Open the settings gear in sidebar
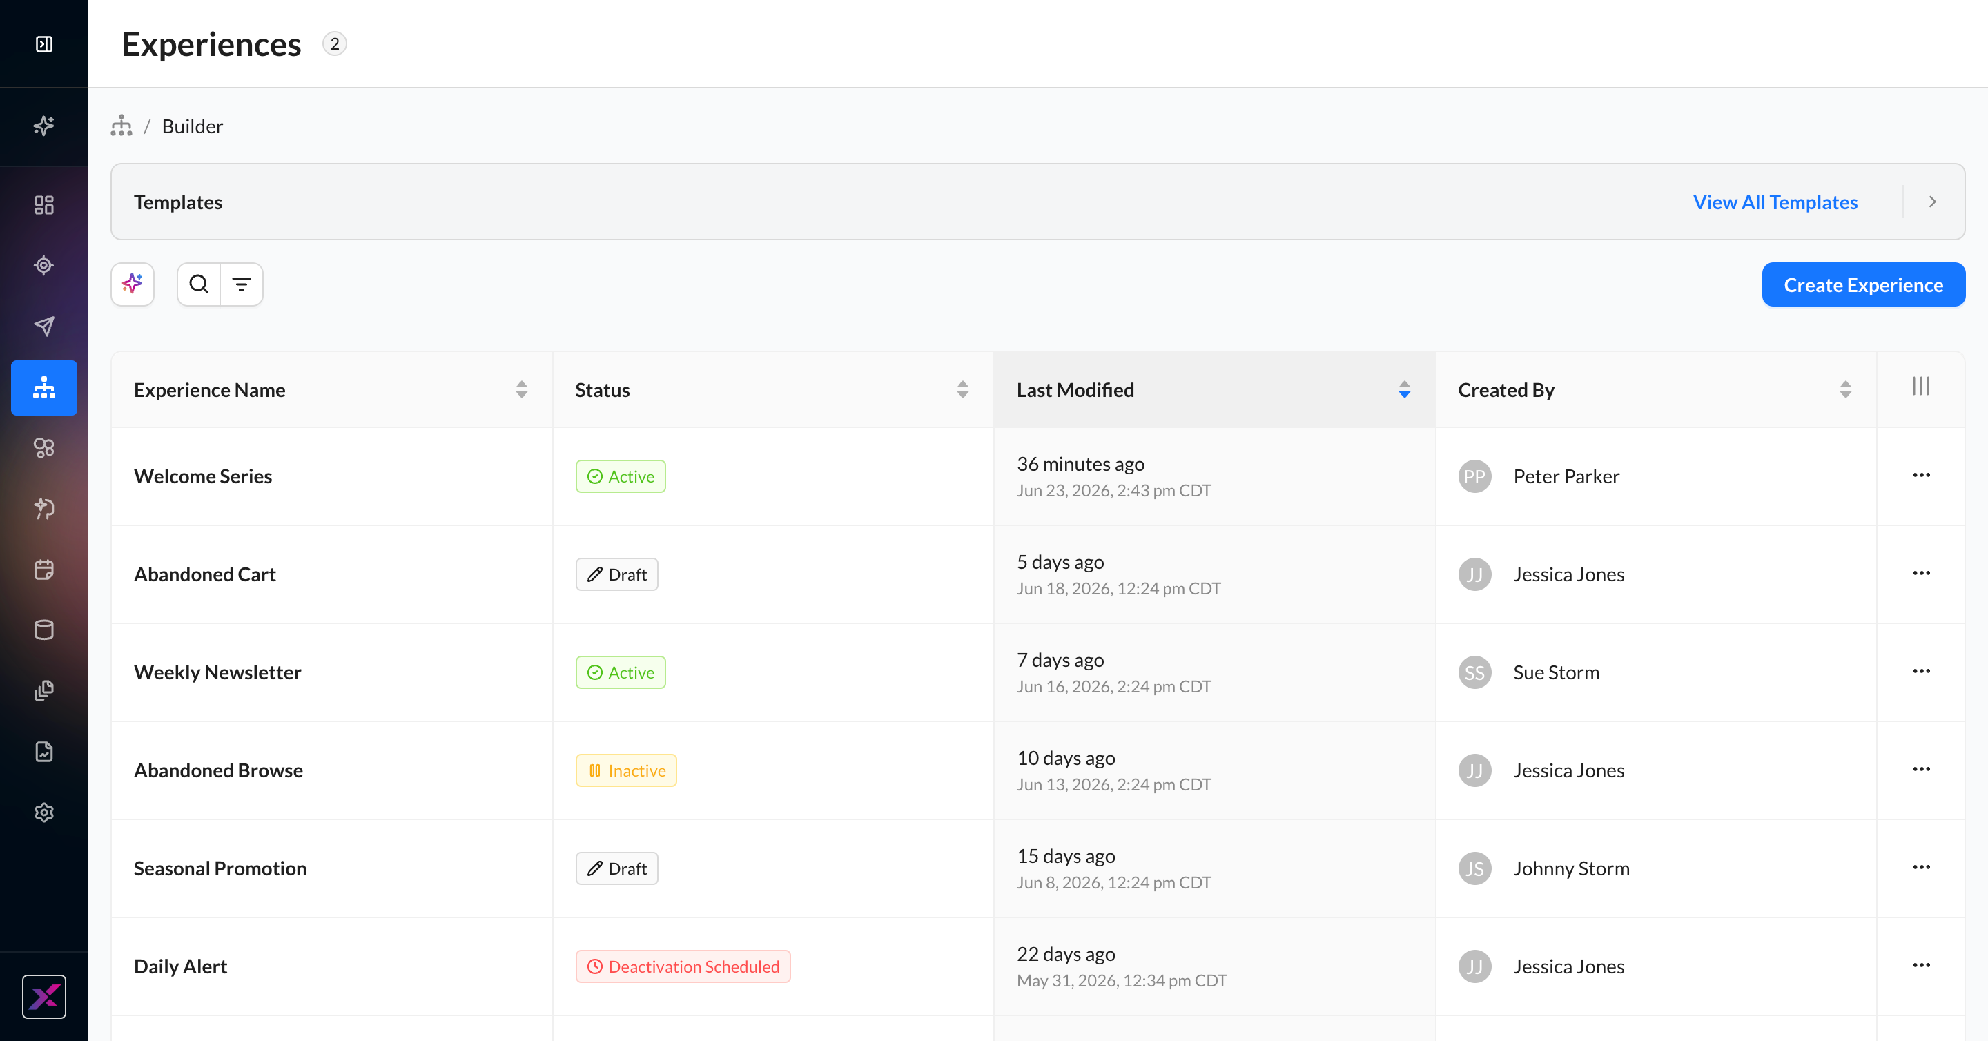 pos(44,813)
